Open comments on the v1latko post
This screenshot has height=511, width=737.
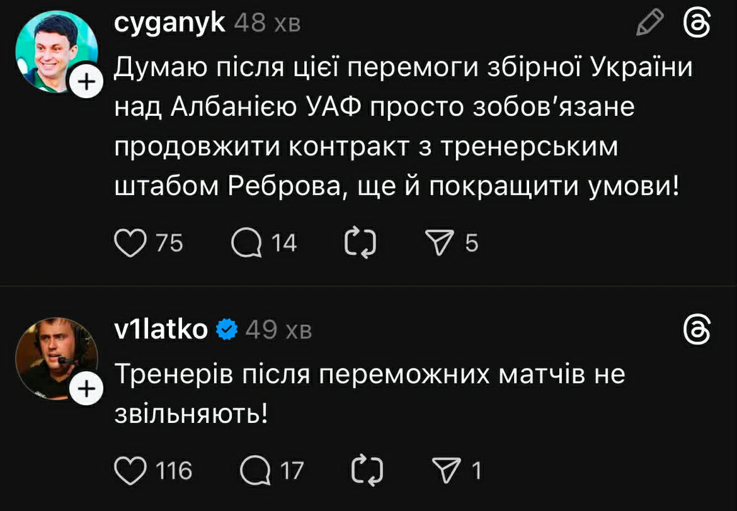pos(254,470)
